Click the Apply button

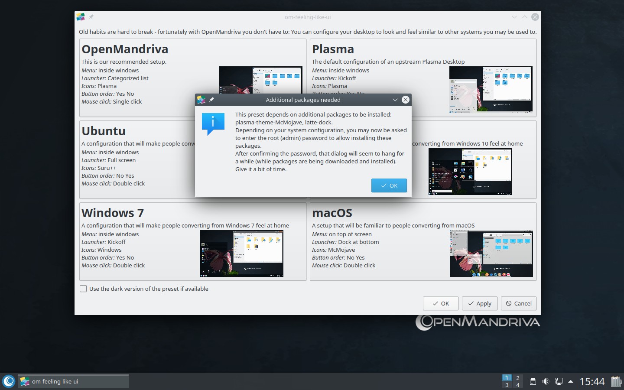click(480, 303)
